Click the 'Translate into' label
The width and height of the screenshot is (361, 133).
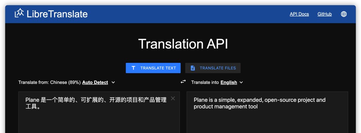[205, 82]
